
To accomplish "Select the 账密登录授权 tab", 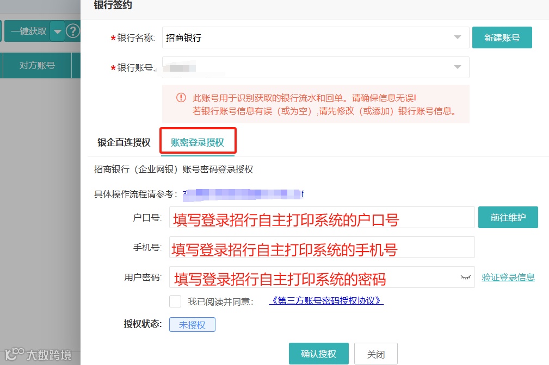I will [198, 142].
